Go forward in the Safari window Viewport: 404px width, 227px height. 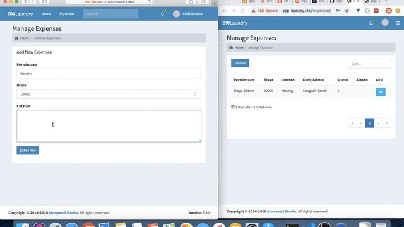[32, 2]
